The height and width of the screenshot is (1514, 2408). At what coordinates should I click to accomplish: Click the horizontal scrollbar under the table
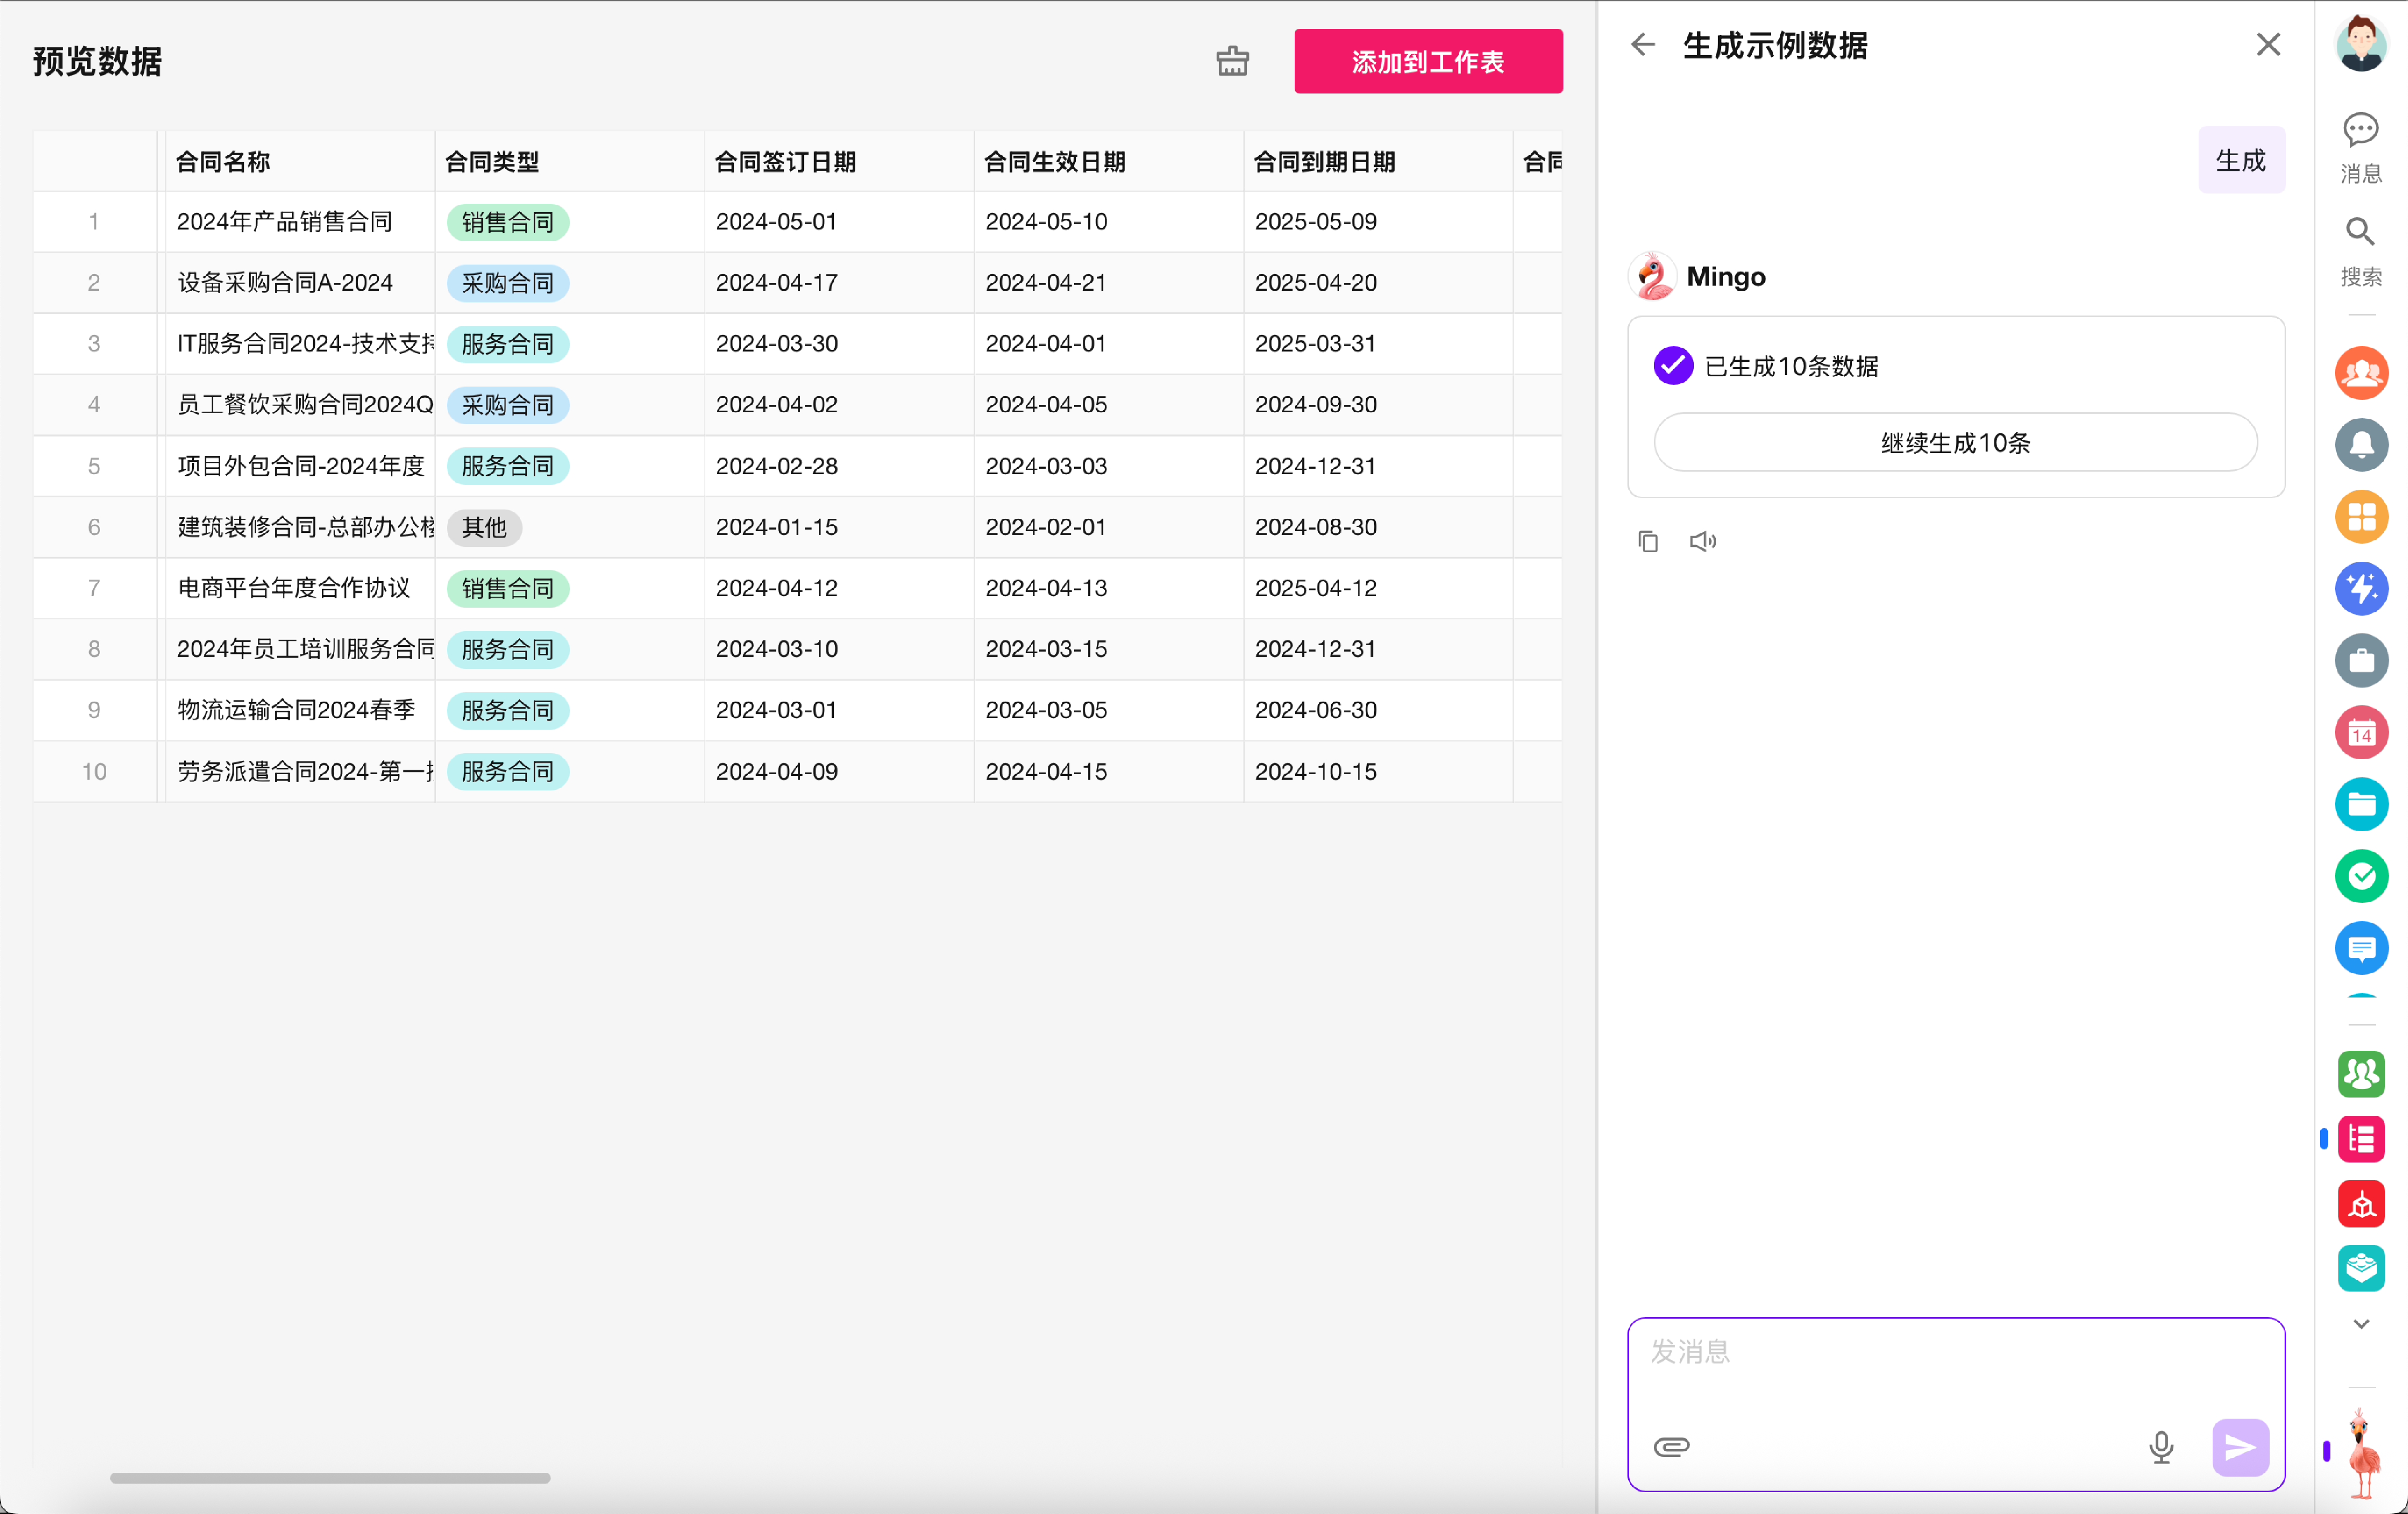coord(330,1477)
